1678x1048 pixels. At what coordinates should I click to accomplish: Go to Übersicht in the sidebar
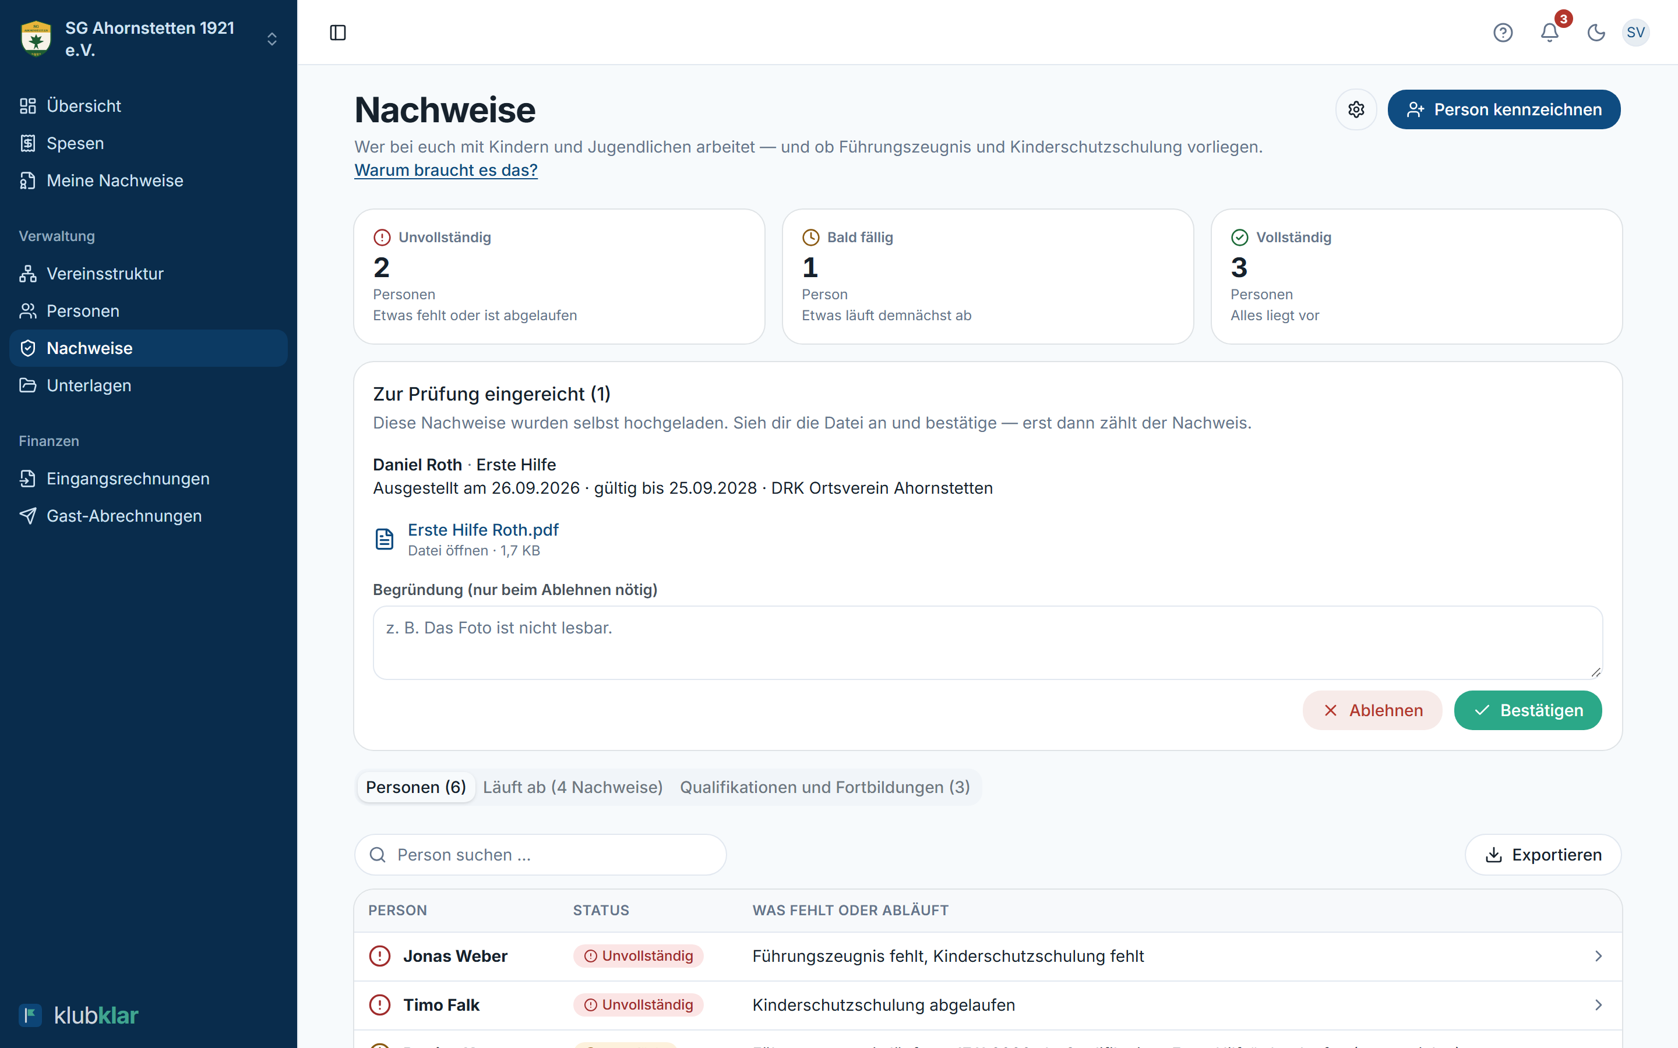click(149, 106)
